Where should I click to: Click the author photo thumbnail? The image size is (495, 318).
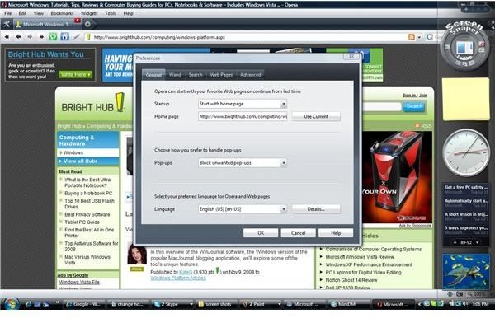137,255
